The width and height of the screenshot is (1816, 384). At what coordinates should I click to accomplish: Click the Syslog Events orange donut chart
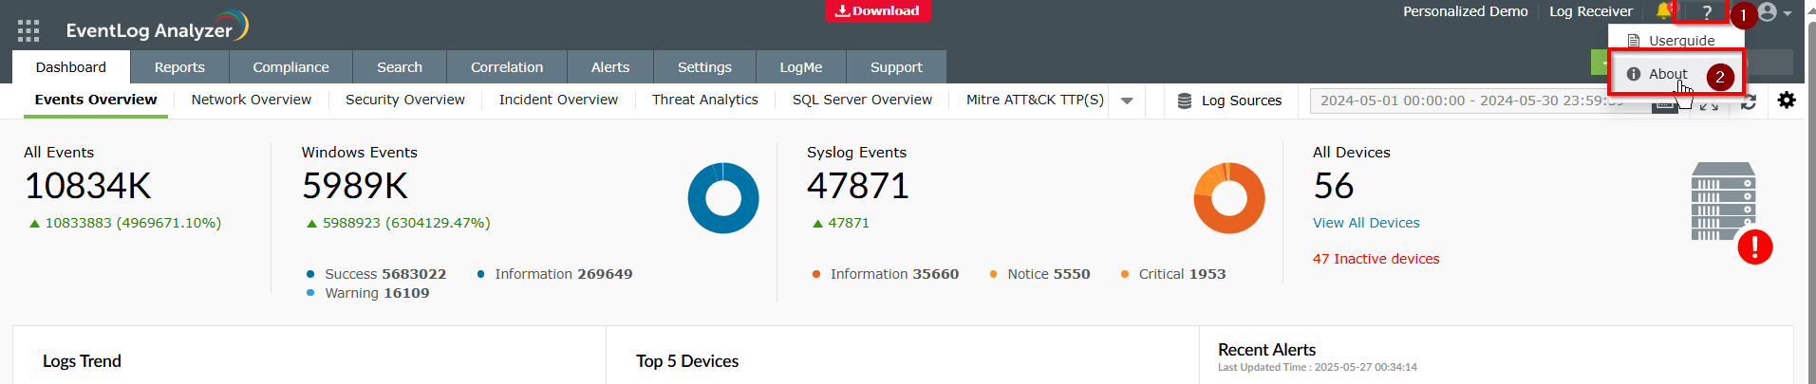pyautogui.click(x=1229, y=198)
